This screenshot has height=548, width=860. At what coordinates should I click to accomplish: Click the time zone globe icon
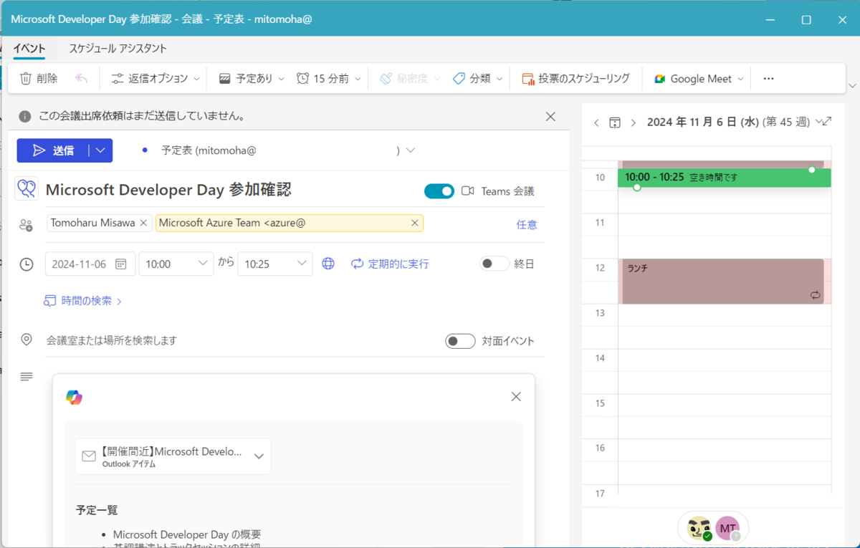(328, 264)
